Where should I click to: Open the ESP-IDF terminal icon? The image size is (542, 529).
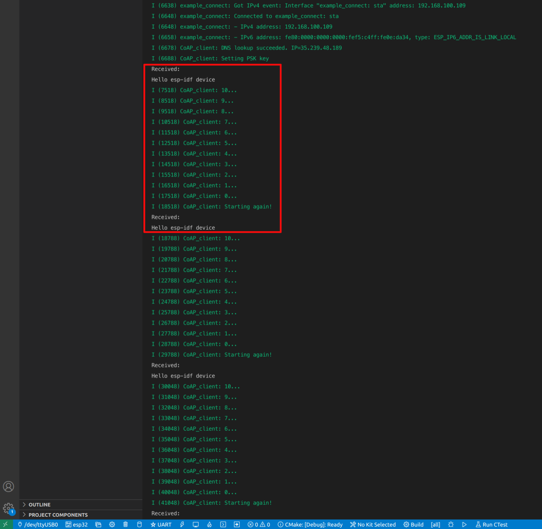pyautogui.click(x=223, y=524)
